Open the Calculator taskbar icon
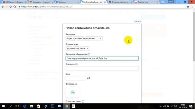Viewport: 195px width, 109px height. pyautogui.click(x=73, y=106)
